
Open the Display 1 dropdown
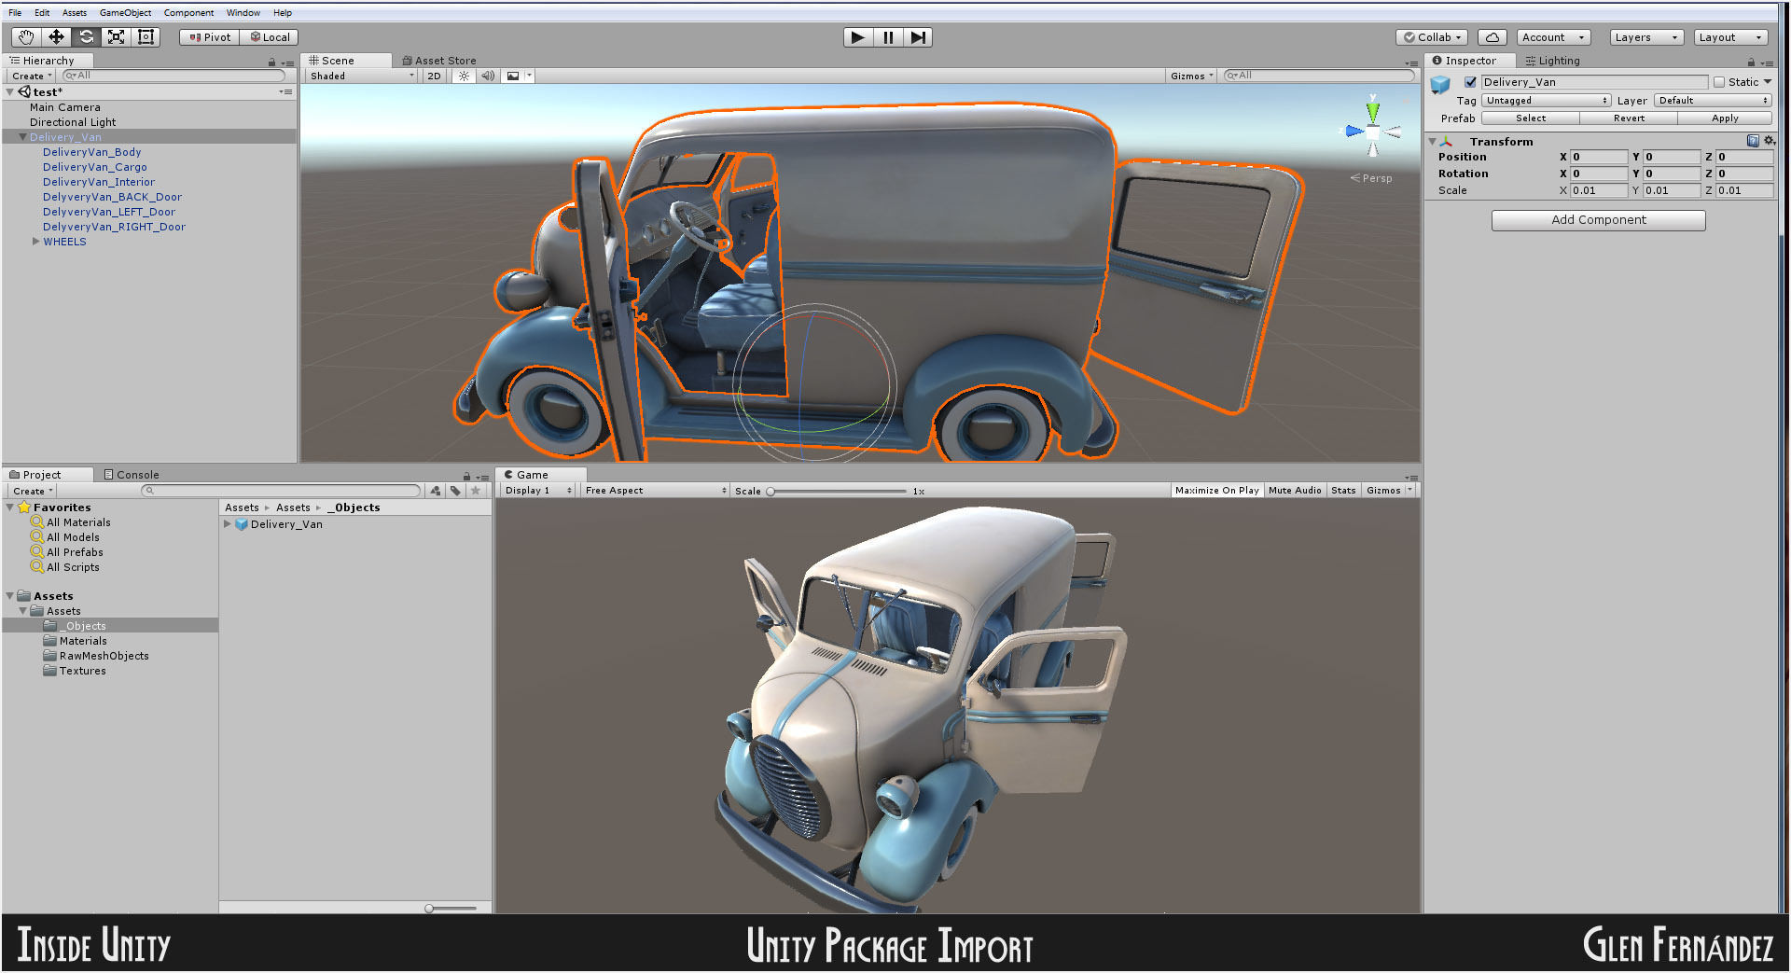pyautogui.click(x=537, y=491)
